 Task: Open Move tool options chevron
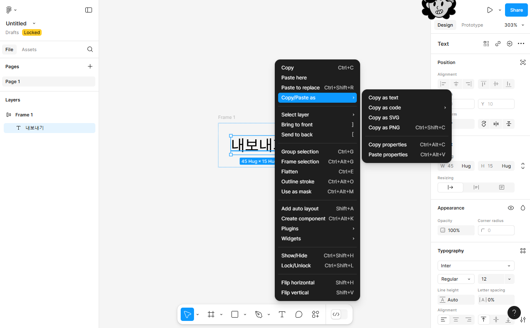tap(198, 314)
